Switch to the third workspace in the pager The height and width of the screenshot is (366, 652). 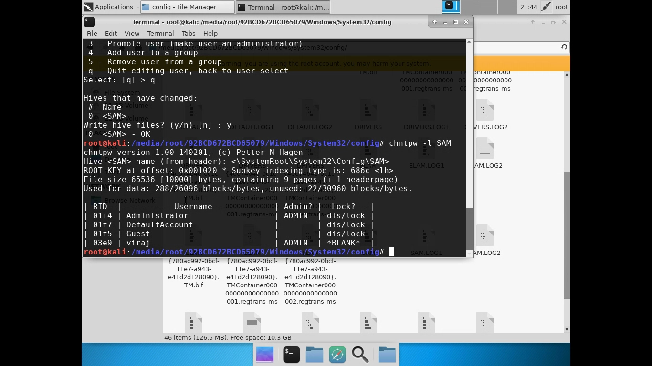pyautogui.click(x=489, y=7)
